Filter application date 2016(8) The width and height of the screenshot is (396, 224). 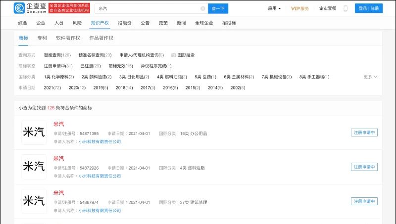coord(170,88)
